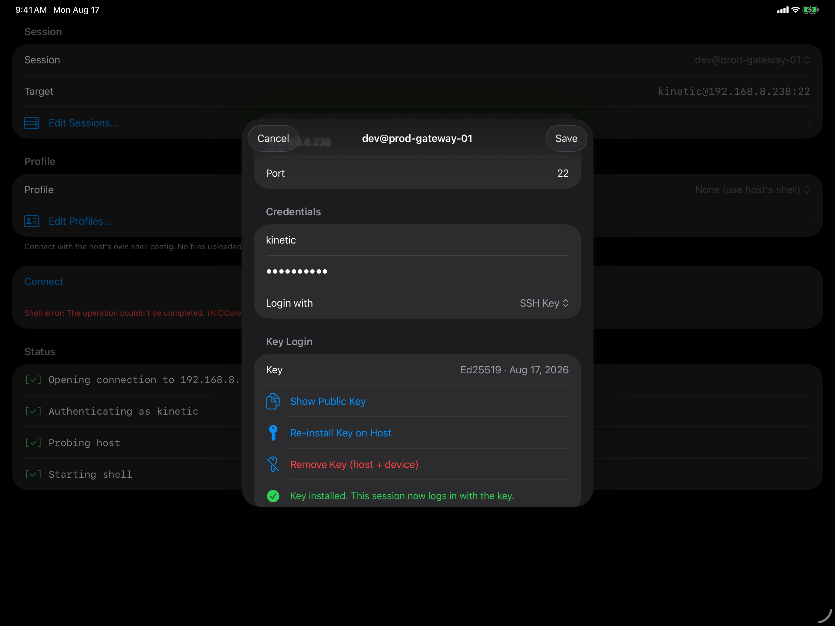The height and width of the screenshot is (626, 835).
Task: Click Show Public Key link
Action: click(328, 402)
